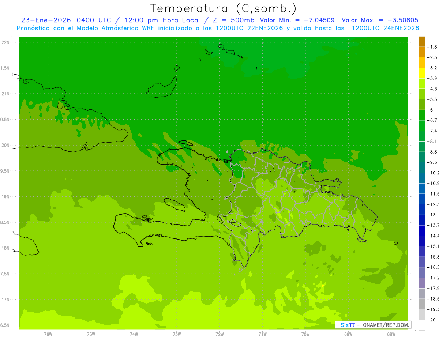Click the '-7.4' colorbar value

point(432,131)
